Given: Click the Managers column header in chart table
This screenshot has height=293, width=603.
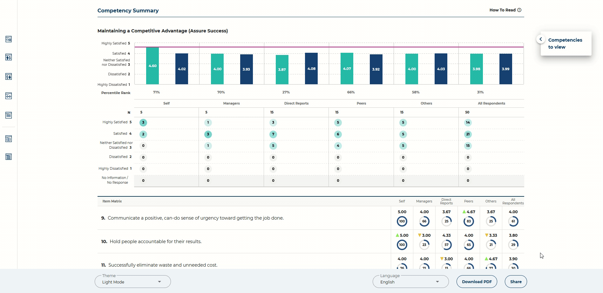Looking at the screenshot, I should (231, 103).
